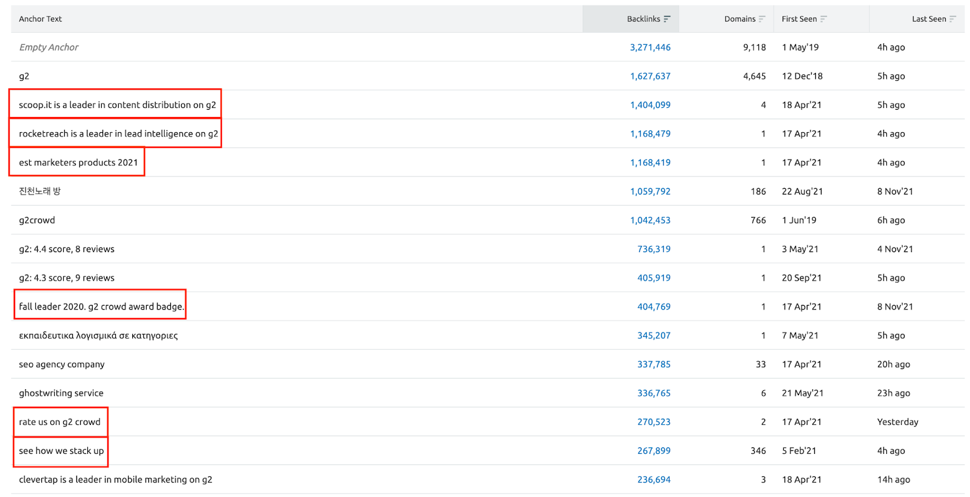This screenshot has height=497, width=970.
Task: Click last seen value "6h ago"
Action: tap(891, 220)
